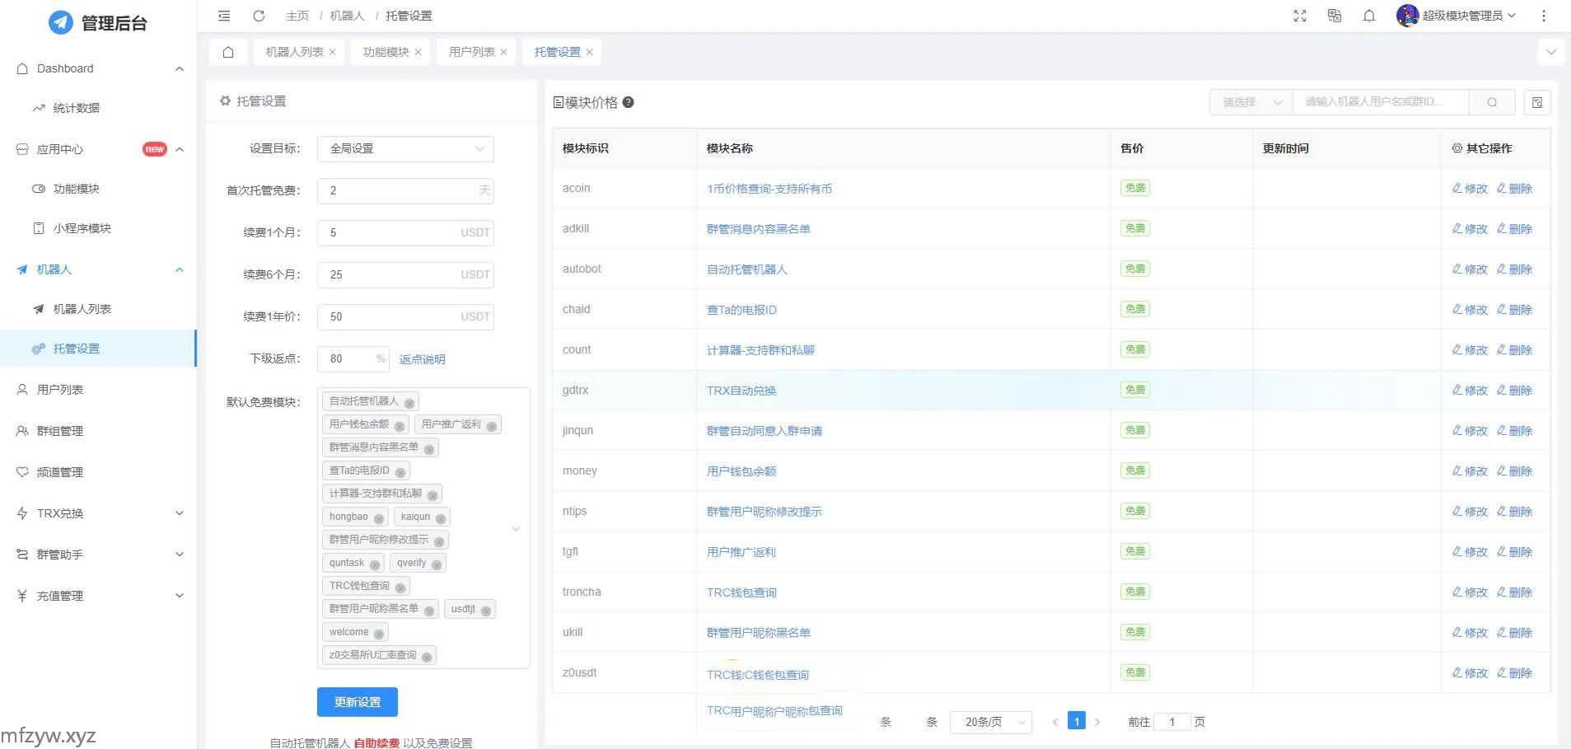Click the home icon tab
Screen dimensions: 1571x749
pyautogui.click(x=228, y=52)
